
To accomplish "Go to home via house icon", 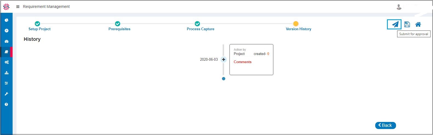I will click(418, 24).
